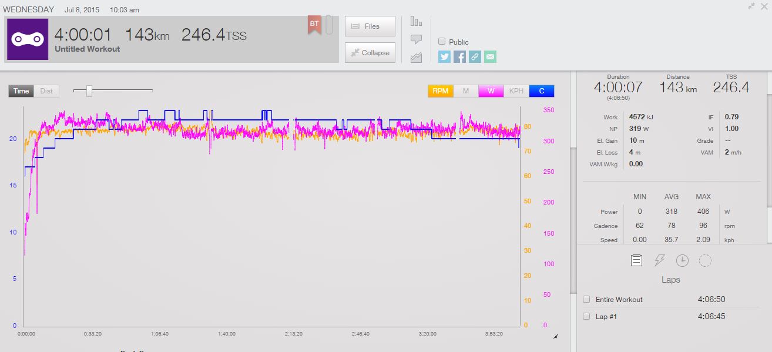The width and height of the screenshot is (772, 352).
Task: Switch chart axis to Time
Action: click(21, 91)
